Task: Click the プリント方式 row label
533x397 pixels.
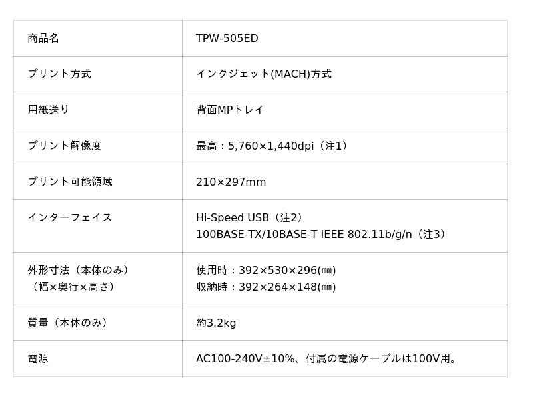Action: tap(59, 74)
